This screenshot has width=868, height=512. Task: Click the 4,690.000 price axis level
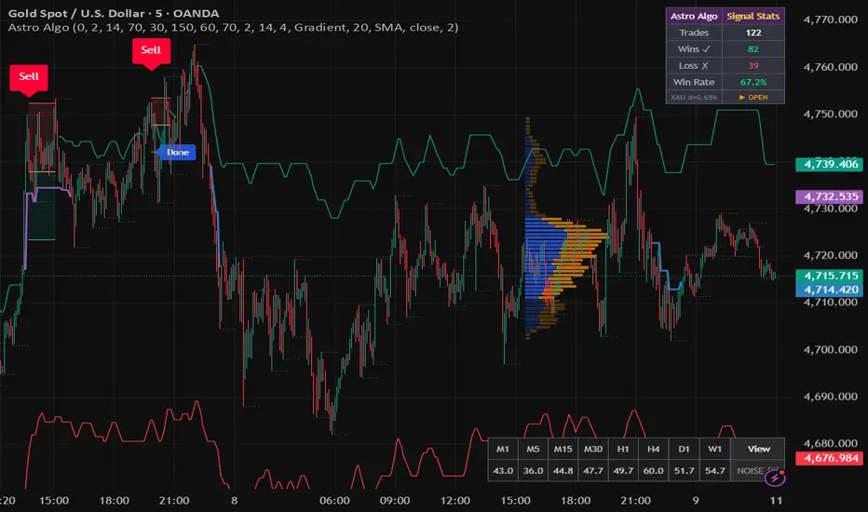(x=830, y=397)
